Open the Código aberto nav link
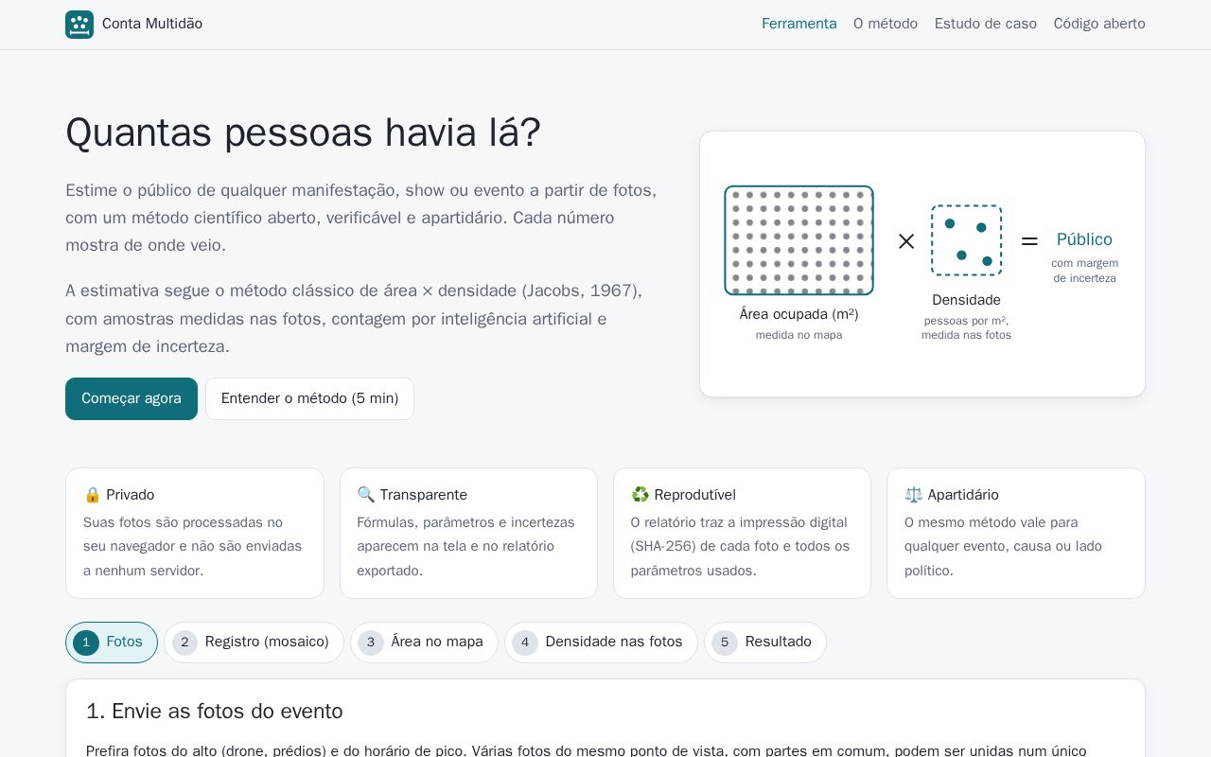The width and height of the screenshot is (1211, 757). (x=1099, y=24)
